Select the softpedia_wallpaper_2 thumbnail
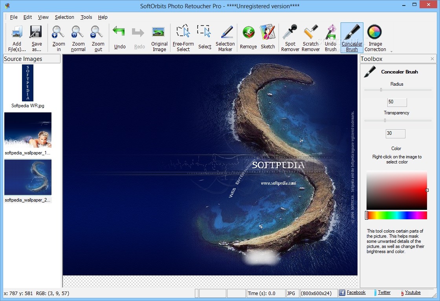Screen dimensions: 440x301 [28, 177]
